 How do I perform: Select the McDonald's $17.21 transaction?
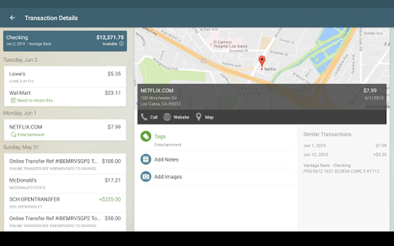(x=65, y=184)
